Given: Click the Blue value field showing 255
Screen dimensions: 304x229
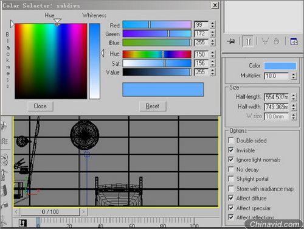Looking at the screenshot, I should click(x=201, y=43).
